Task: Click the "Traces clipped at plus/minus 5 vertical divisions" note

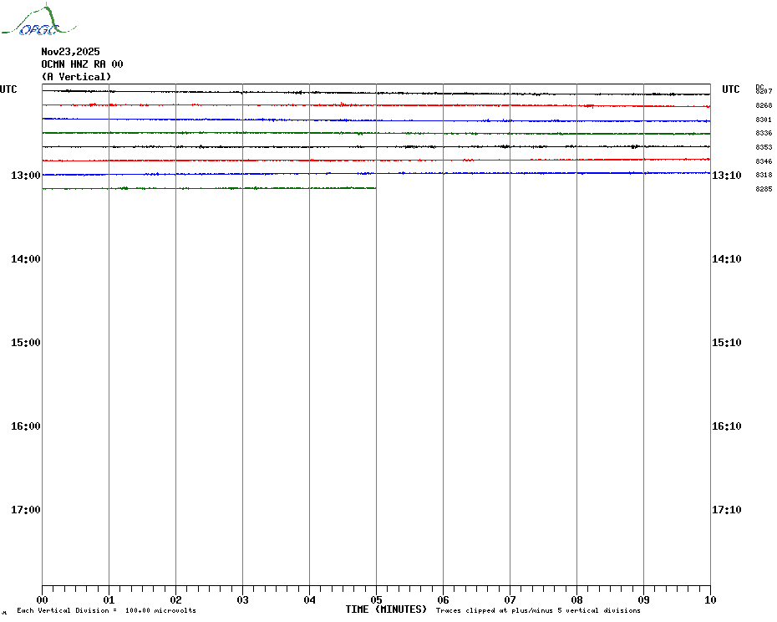Action: tap(538, 610)
